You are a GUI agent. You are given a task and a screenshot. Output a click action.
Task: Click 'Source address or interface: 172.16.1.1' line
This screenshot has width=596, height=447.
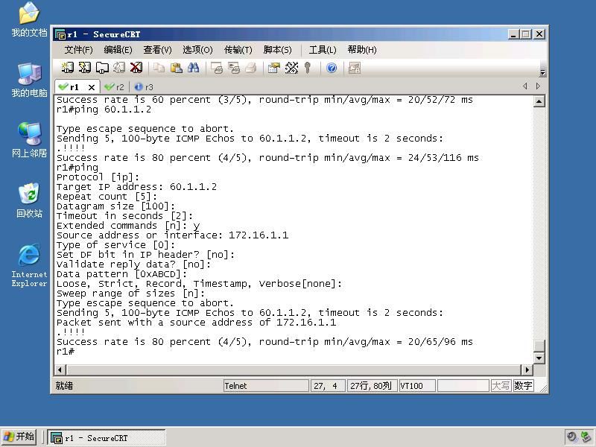click(172, 235)
